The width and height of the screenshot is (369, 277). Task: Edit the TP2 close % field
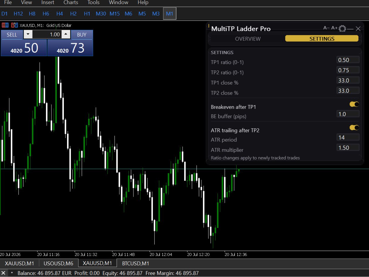point(348,91)
